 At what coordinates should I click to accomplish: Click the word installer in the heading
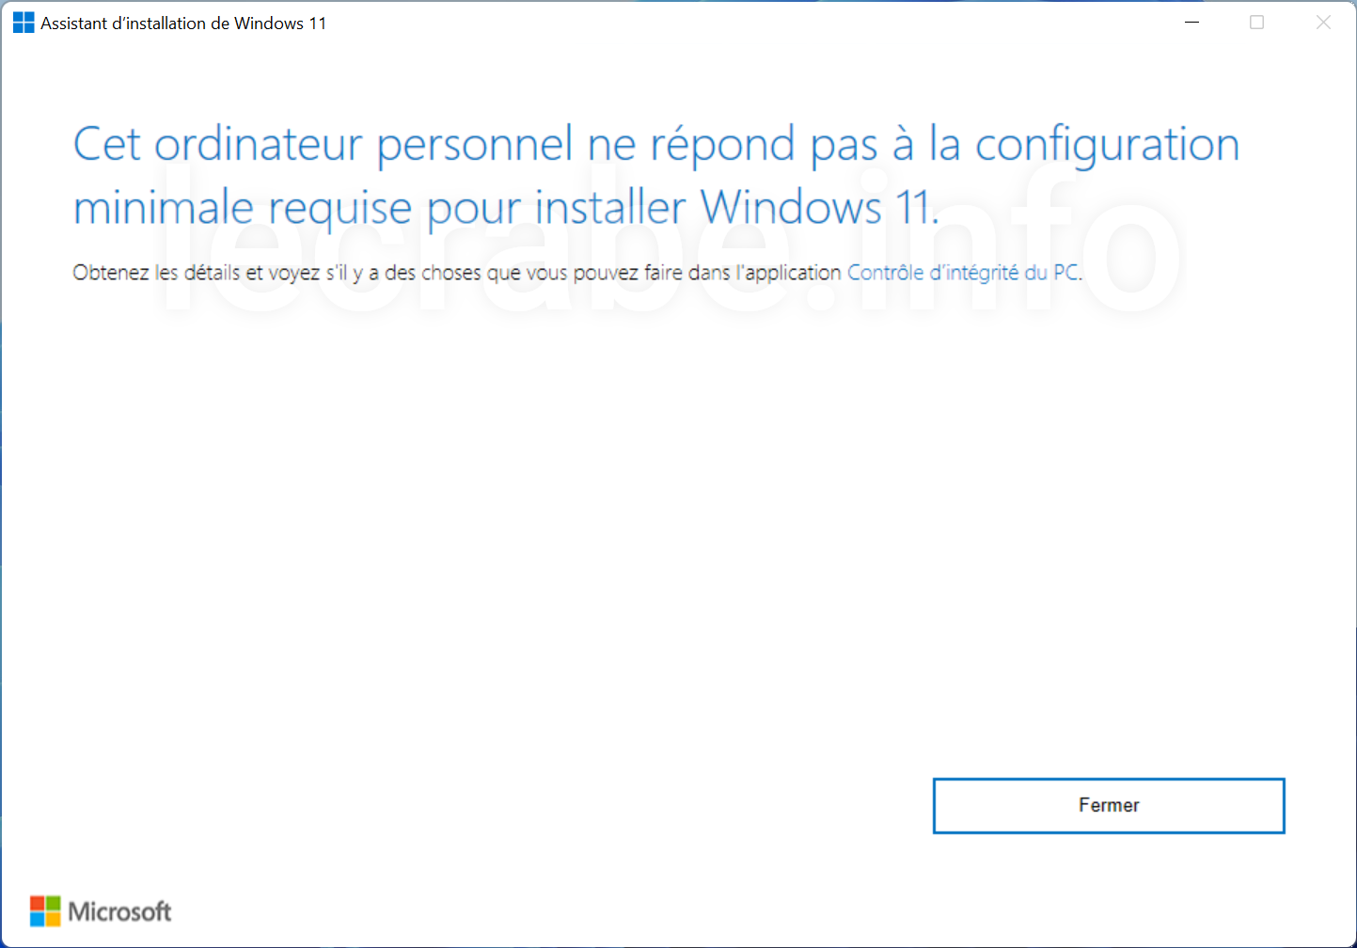610,207
